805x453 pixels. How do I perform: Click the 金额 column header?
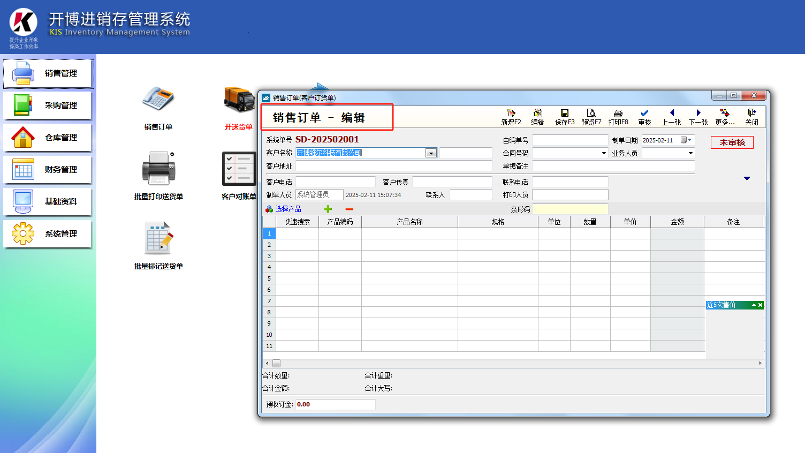pos(677,222)
